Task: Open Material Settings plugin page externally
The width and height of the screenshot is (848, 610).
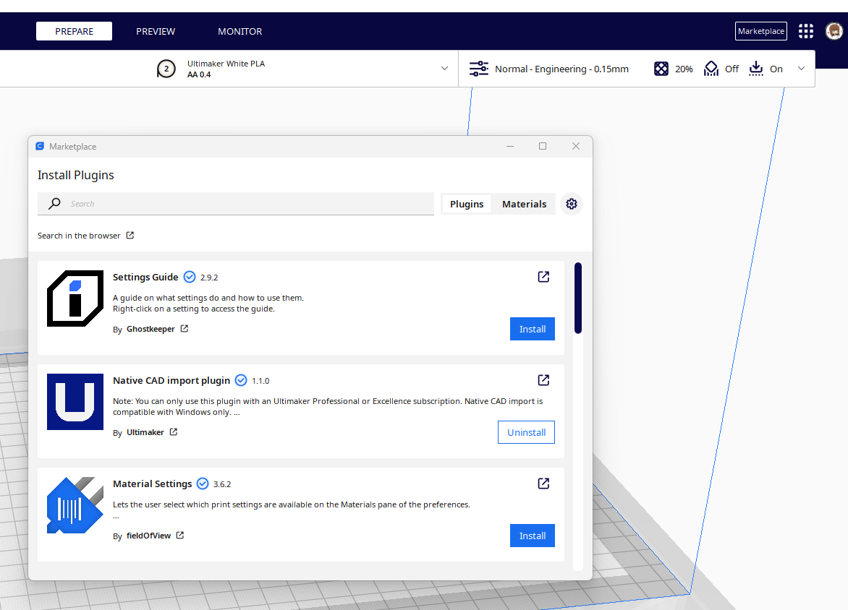Action: (x=543, y=483)
